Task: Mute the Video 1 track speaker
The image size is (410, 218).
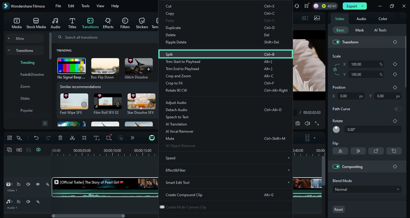Action: pyautogui.click(x=28, y=184)
